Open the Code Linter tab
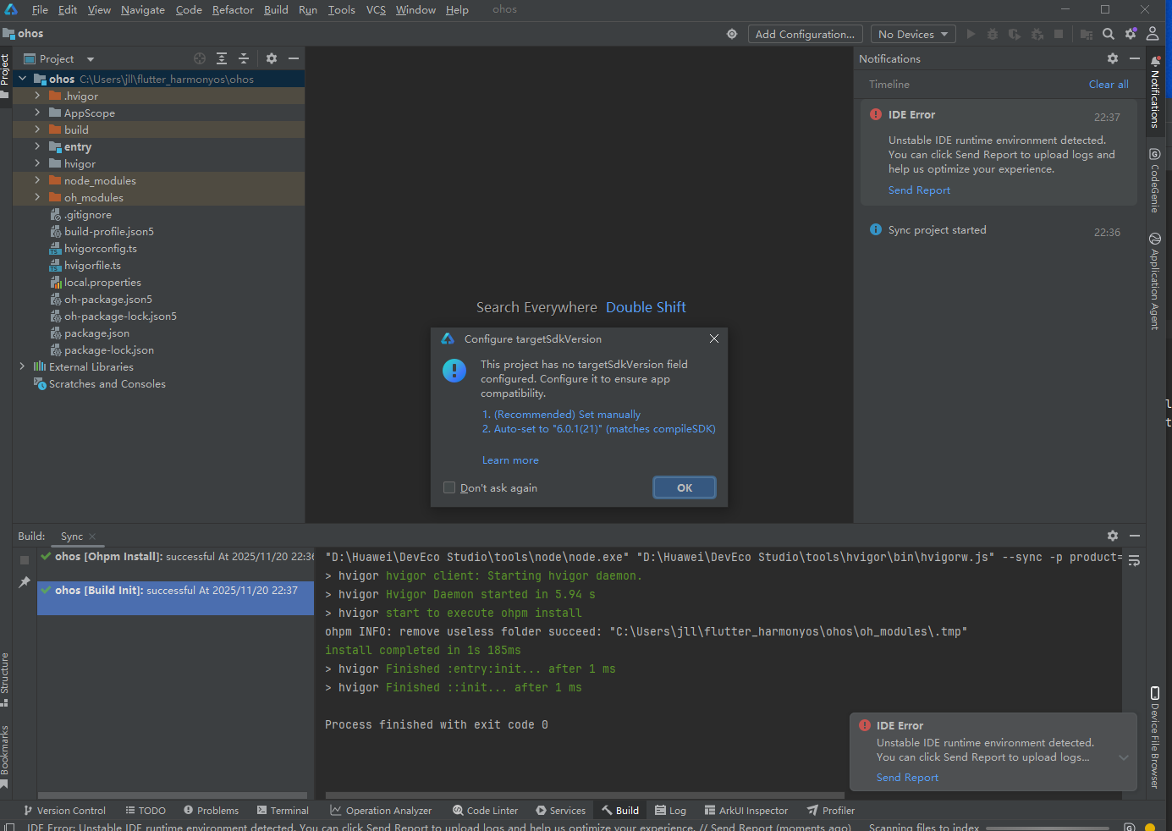The image size is (1172, 831). 485,810
